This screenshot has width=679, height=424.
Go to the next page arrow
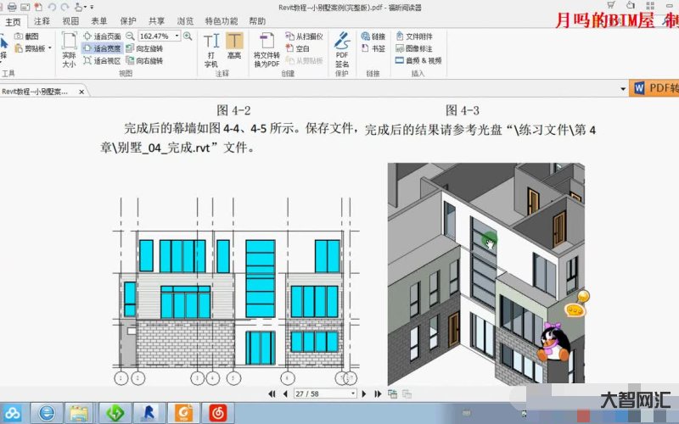click(x=364, y=394)
